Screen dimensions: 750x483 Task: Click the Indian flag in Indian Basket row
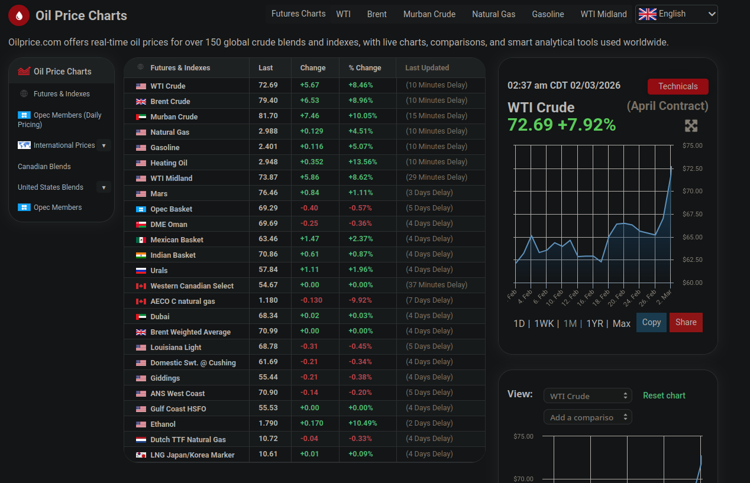141,255
